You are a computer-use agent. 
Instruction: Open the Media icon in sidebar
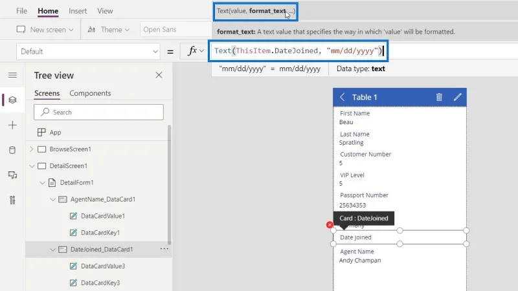[12, 175]
